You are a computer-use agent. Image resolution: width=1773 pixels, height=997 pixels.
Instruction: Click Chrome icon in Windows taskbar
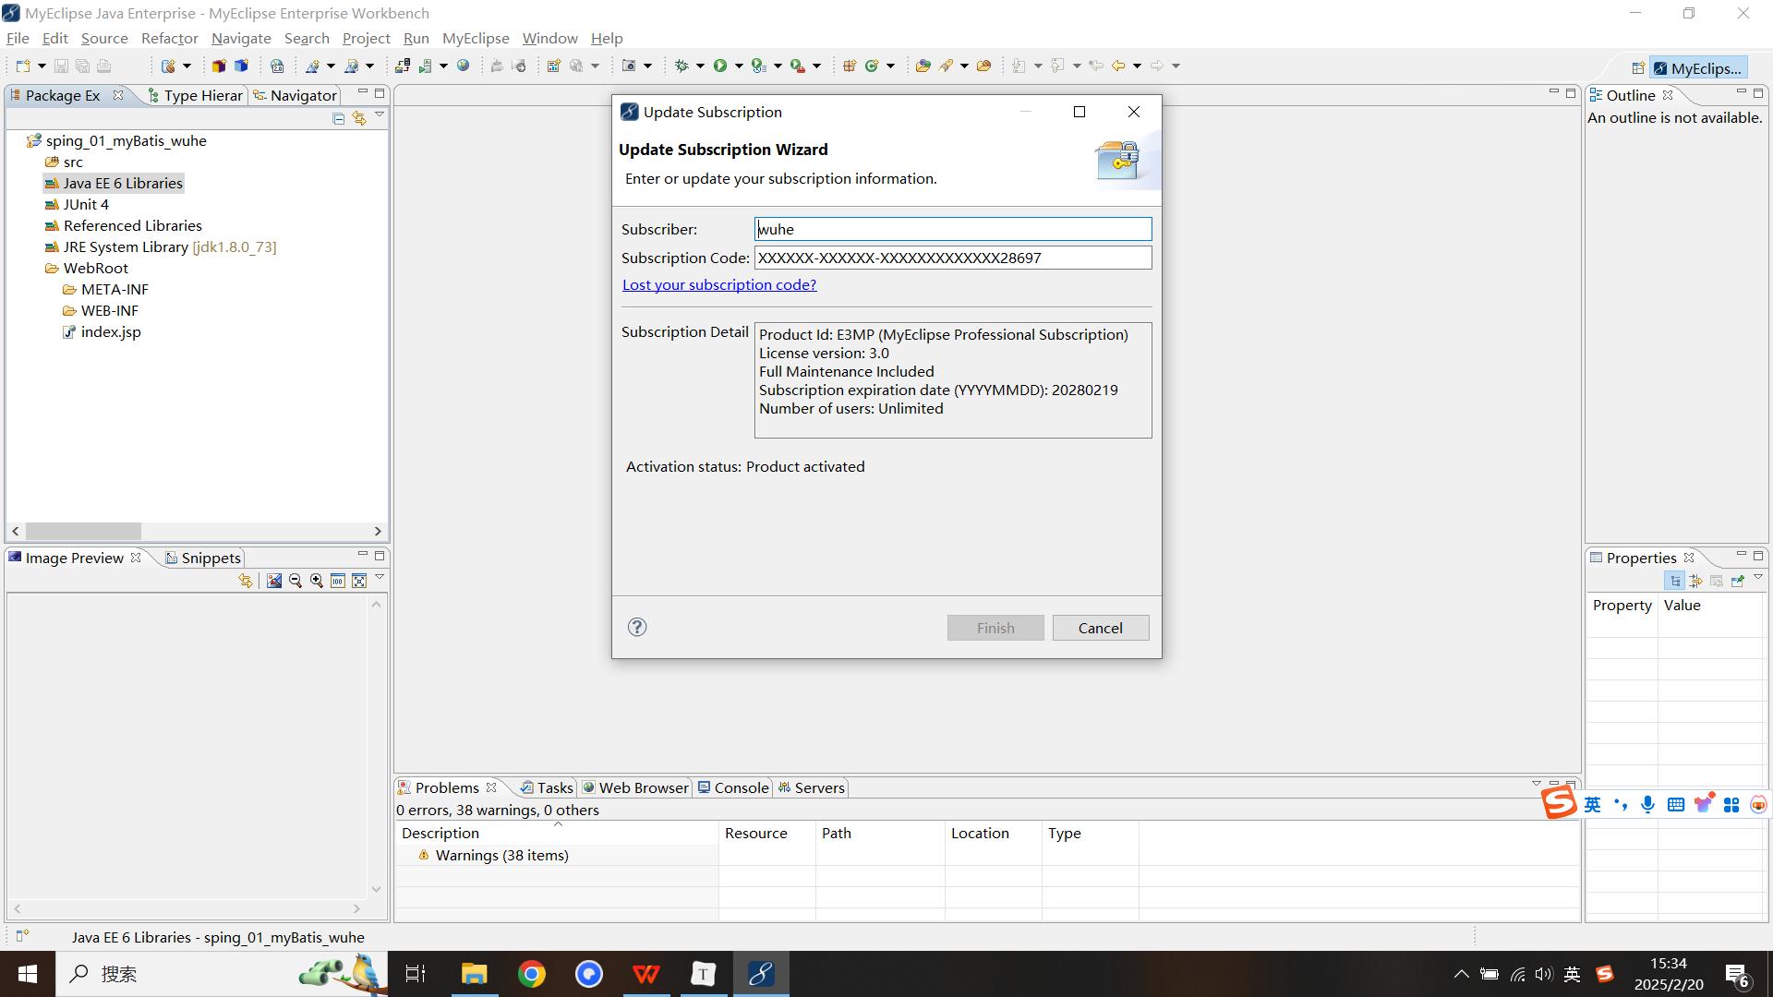coord(532,974)
